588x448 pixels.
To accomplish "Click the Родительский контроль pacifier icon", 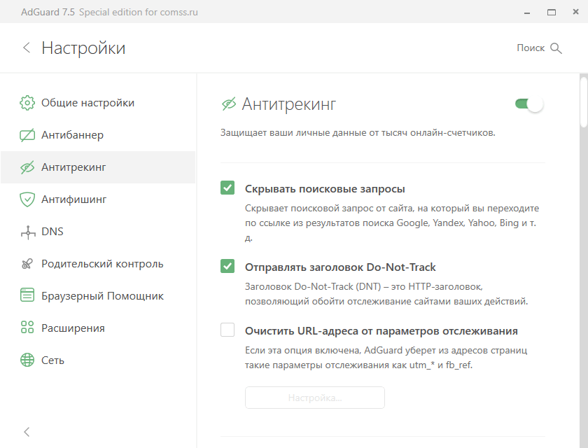I will click(27, 264).
